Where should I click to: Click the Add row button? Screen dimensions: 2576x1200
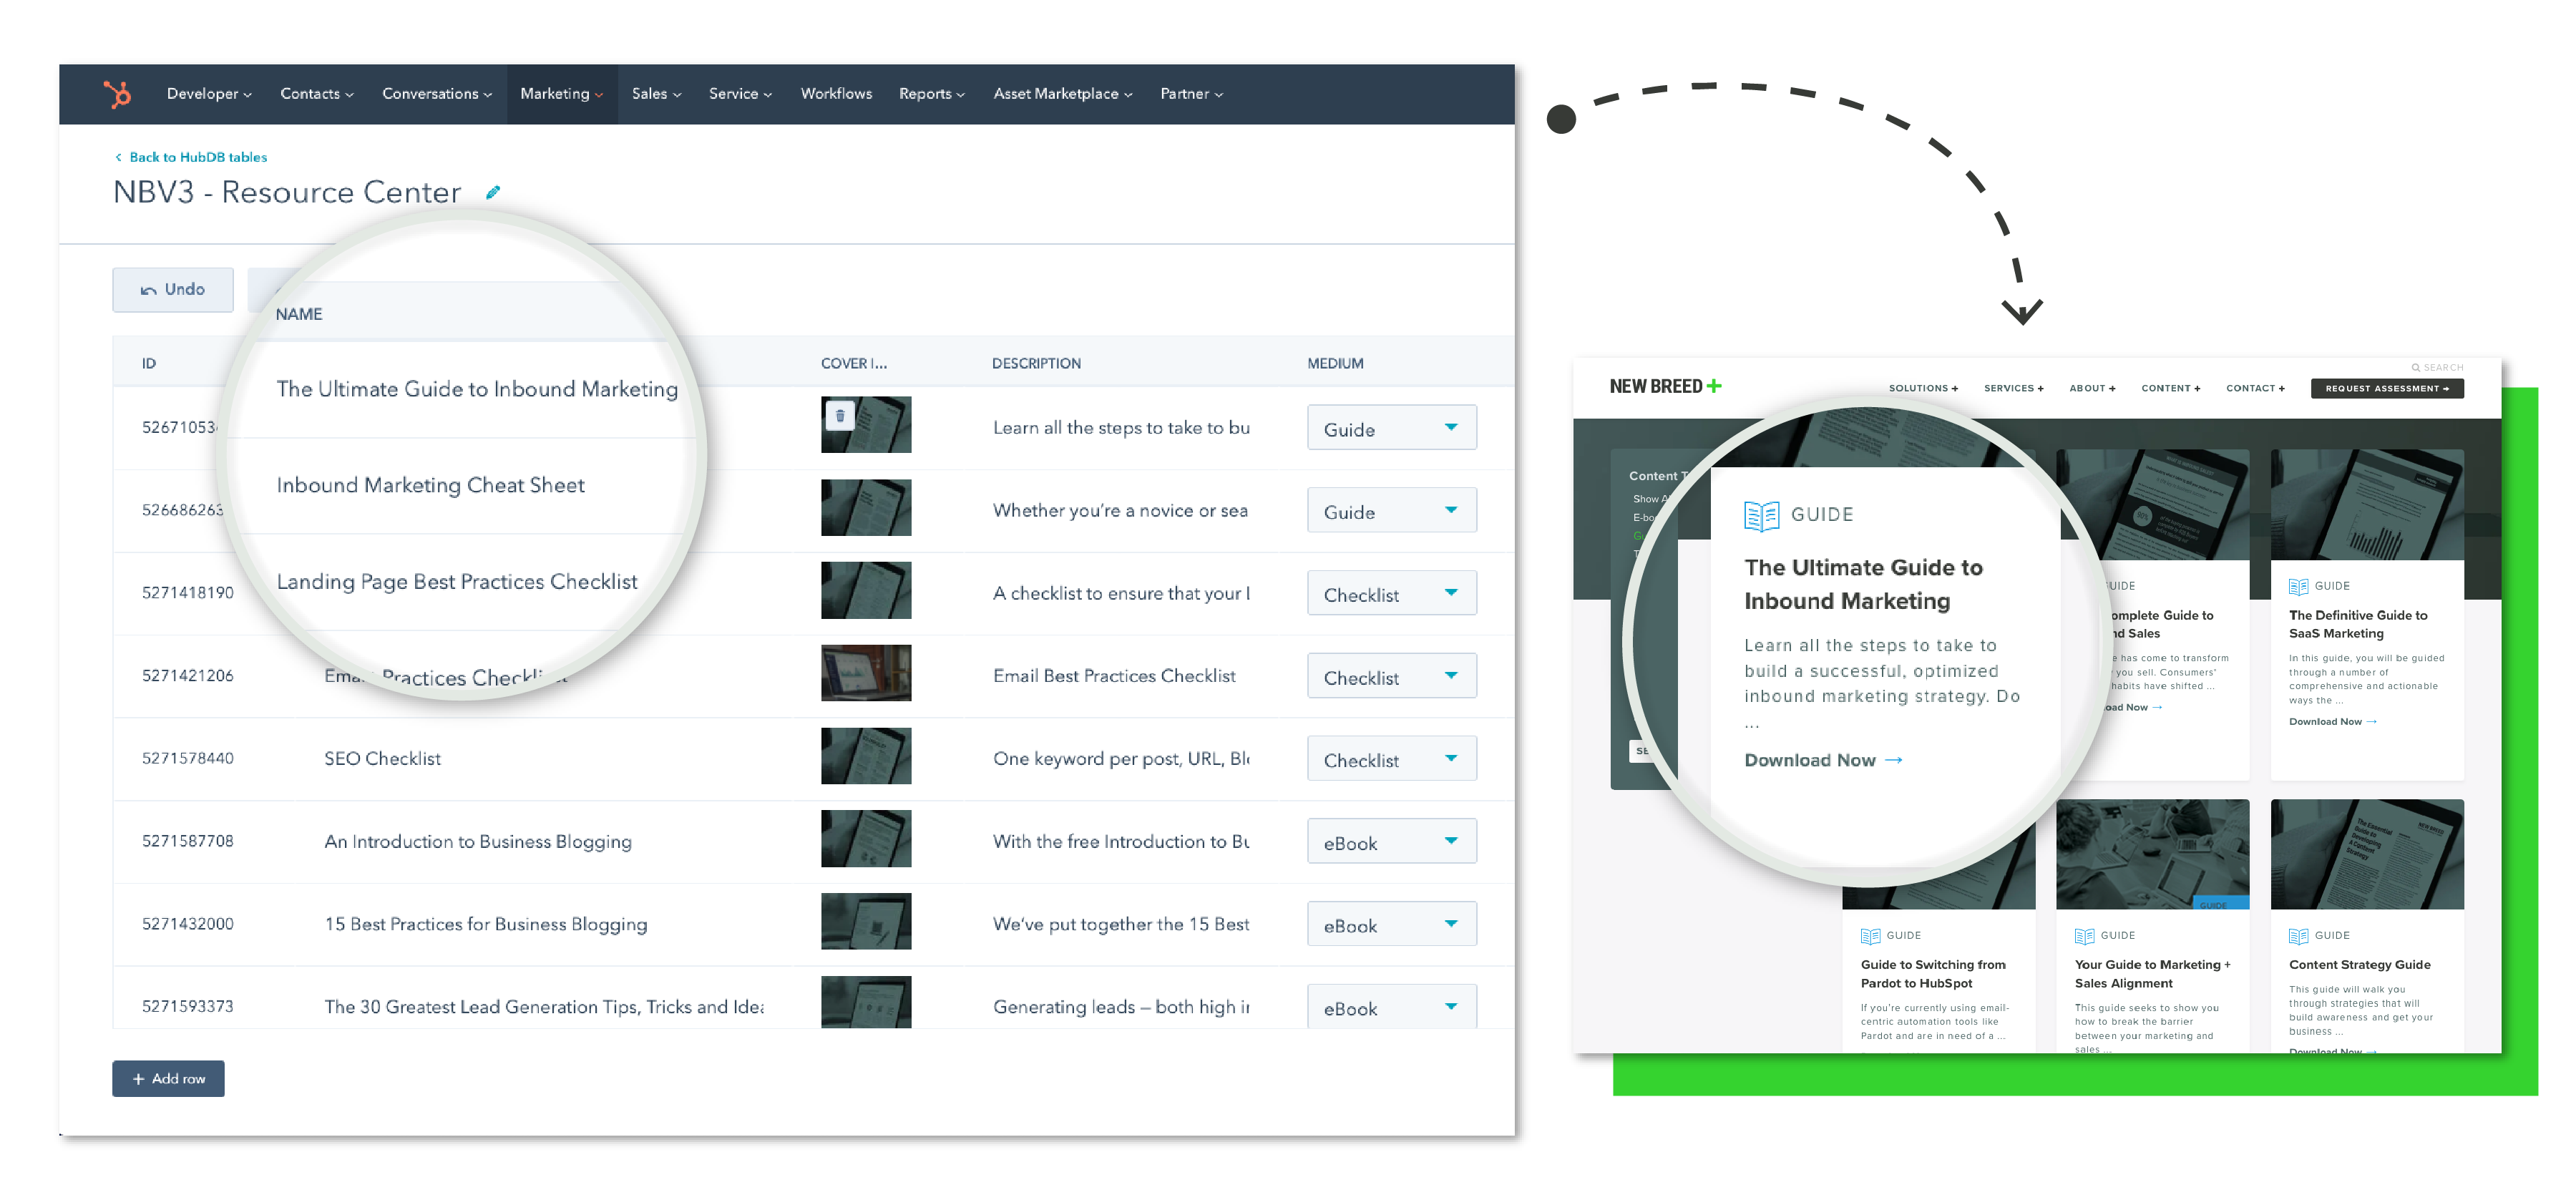[168, 1078]
